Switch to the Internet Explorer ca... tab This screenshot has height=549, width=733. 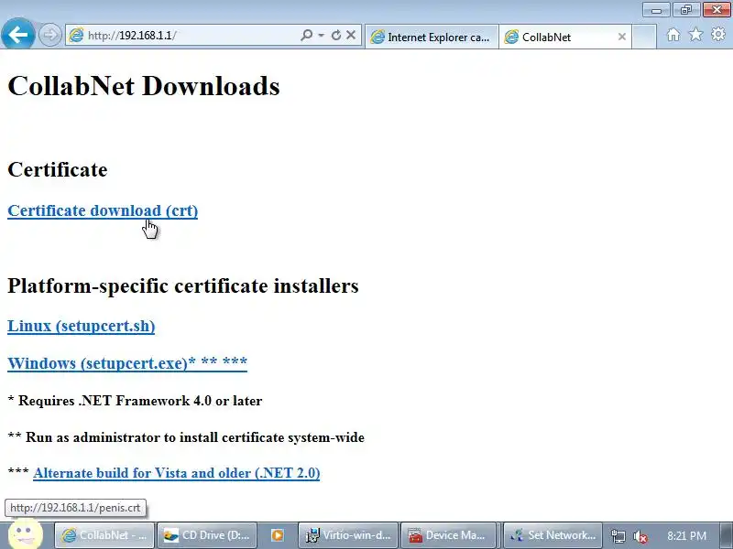(432, 37)
